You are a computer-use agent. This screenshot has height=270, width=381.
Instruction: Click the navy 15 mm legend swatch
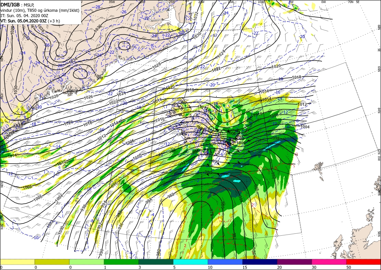point(260,262)
